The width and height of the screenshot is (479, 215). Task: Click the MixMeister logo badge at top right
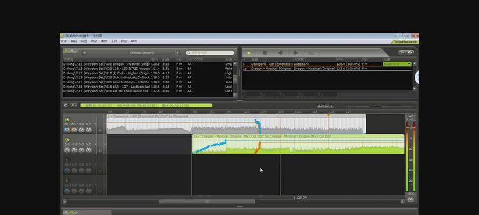(x=405, y=42)
